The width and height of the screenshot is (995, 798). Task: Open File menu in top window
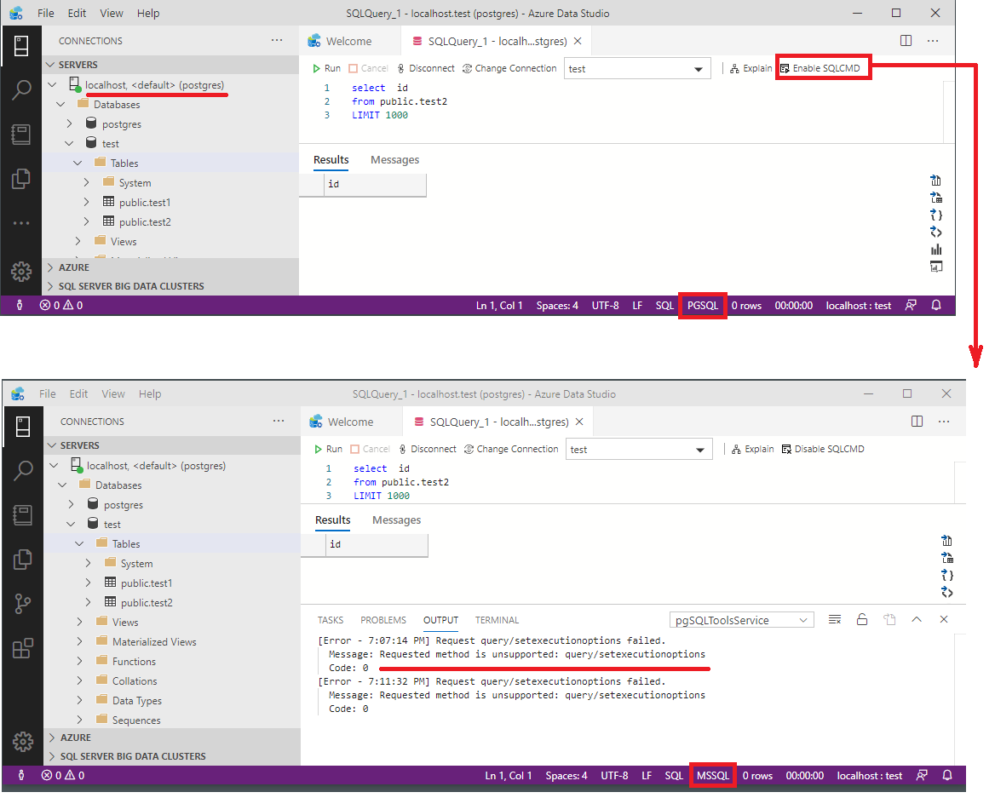46,14
